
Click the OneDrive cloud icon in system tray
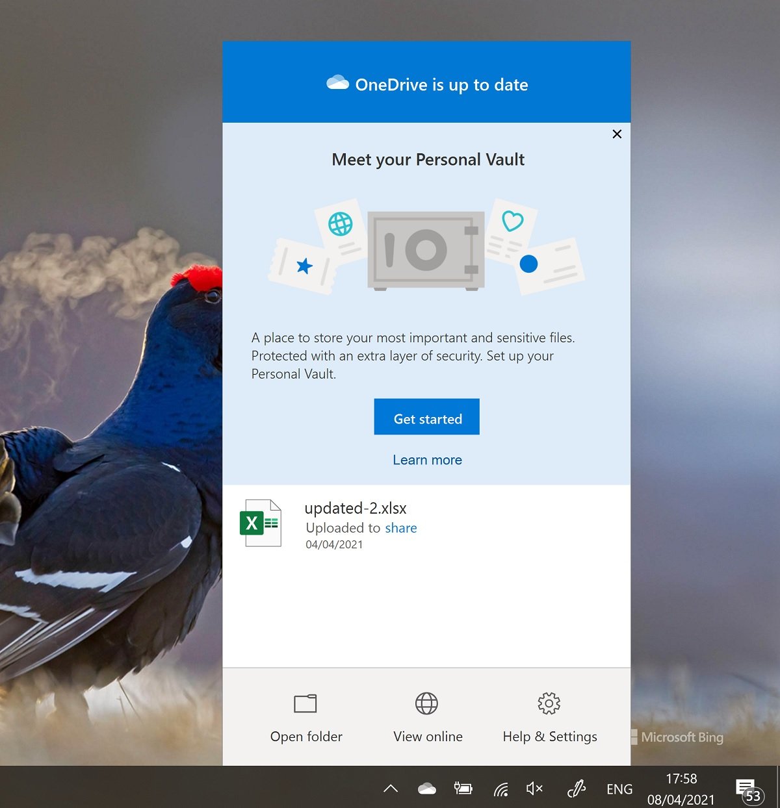point(426,788)
